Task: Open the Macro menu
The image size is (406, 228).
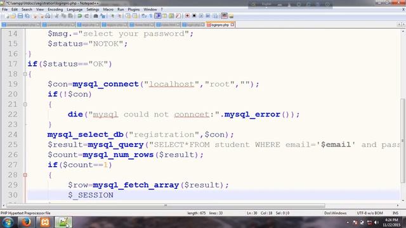Action: tap(108, 9)
